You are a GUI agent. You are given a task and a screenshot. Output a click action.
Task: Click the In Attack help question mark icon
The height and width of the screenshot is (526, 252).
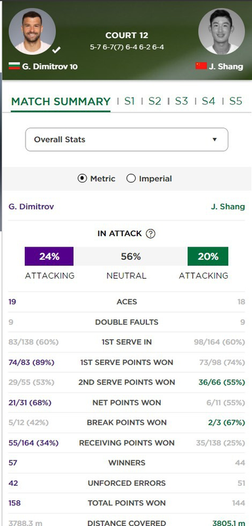pyautogui.click(x=150, y=233)
